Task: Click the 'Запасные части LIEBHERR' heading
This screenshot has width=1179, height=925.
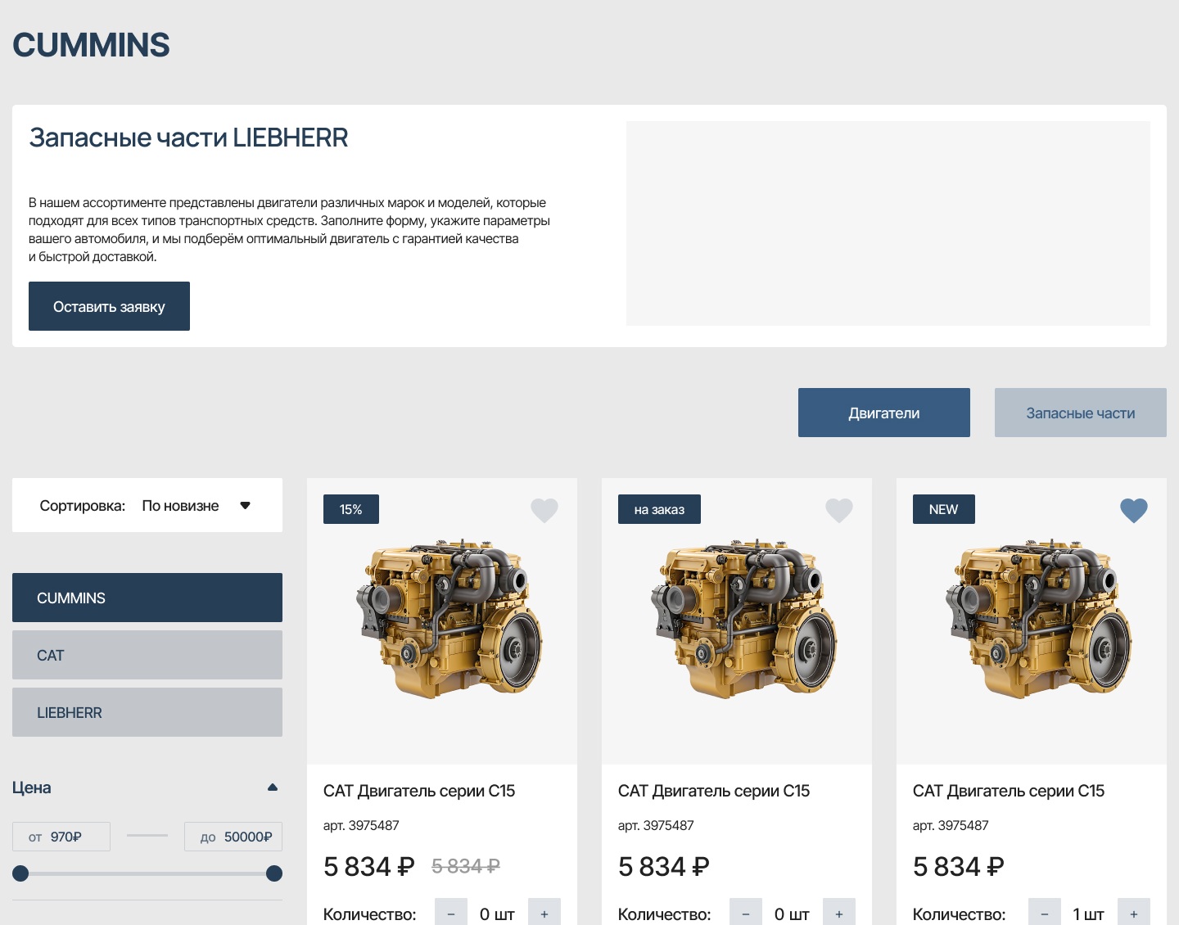Action: tap(188, 138)
